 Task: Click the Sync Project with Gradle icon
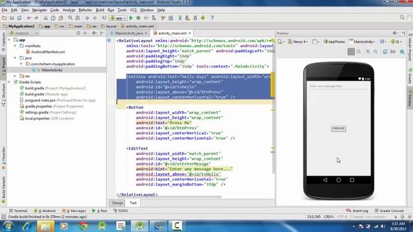(x=180, y=18)
